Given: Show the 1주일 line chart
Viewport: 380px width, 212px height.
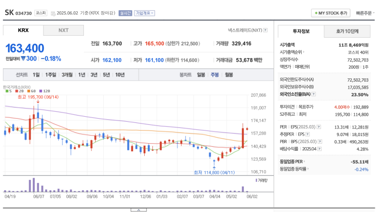Looking at the screenshot, I should click(x=51, y=75).
